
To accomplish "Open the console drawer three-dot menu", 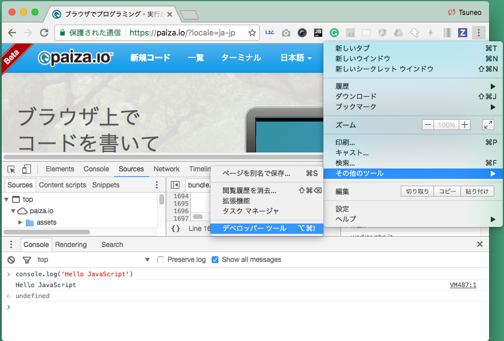I will (11, 245).
